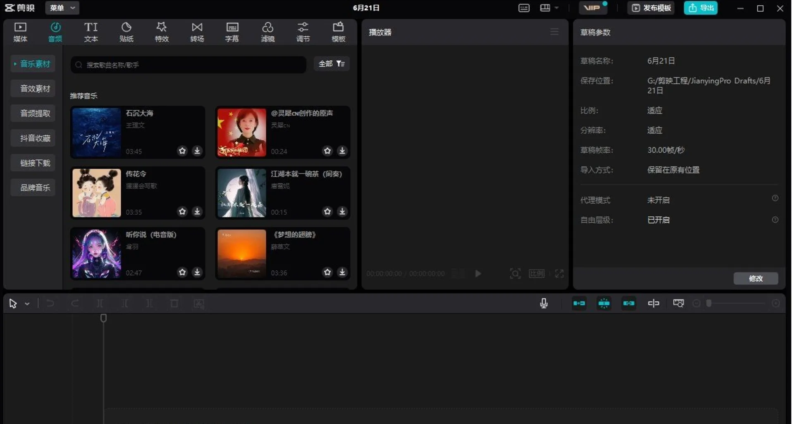Image resolution: width=793 pixels, height=424 pixels.
Task: Click the song search field
Action: click(189, 65)
